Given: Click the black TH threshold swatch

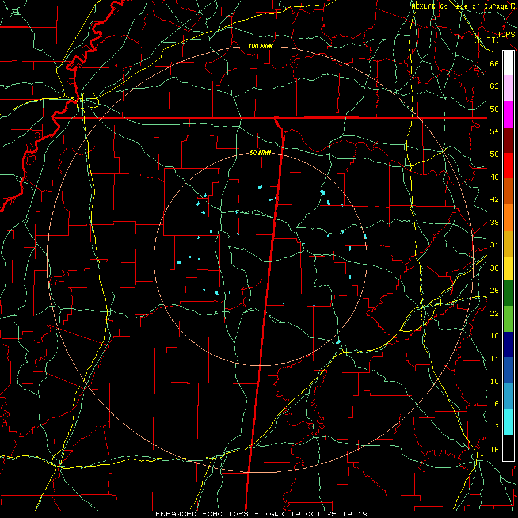Looking at the screenshot, I should pyautogui.click(x=508, y=448).
